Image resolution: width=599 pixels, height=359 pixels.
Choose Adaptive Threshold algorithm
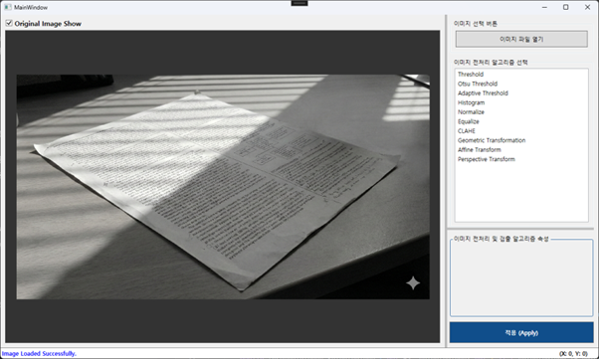[483, 93]
